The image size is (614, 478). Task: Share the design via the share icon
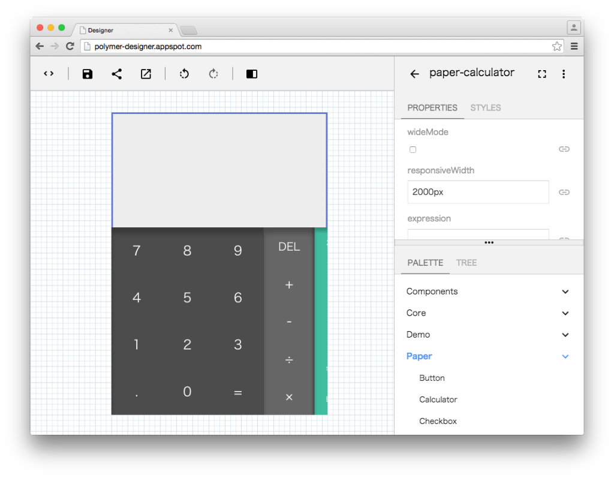pos(116,73)
